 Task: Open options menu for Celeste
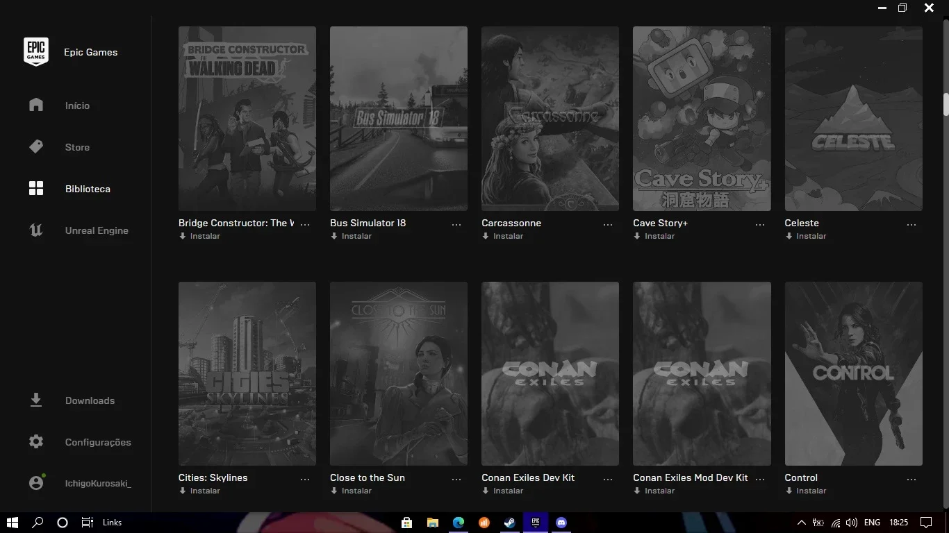pyautogui.click(x=911, y=225)
